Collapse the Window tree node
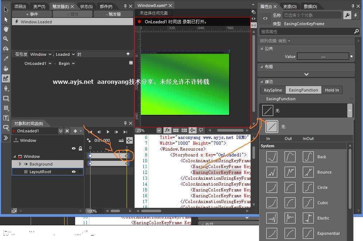Image resolution: width=363 pixels, height=241 pixels. pyautogui.click(x=15, y=156)
